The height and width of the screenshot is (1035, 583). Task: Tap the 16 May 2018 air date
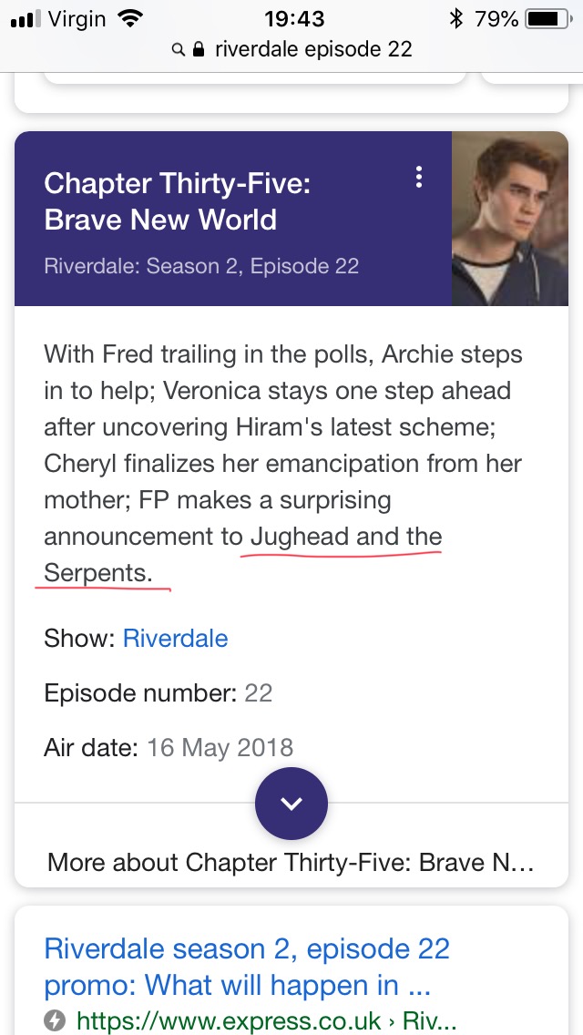pyautogui.click(x=220, y=748)
